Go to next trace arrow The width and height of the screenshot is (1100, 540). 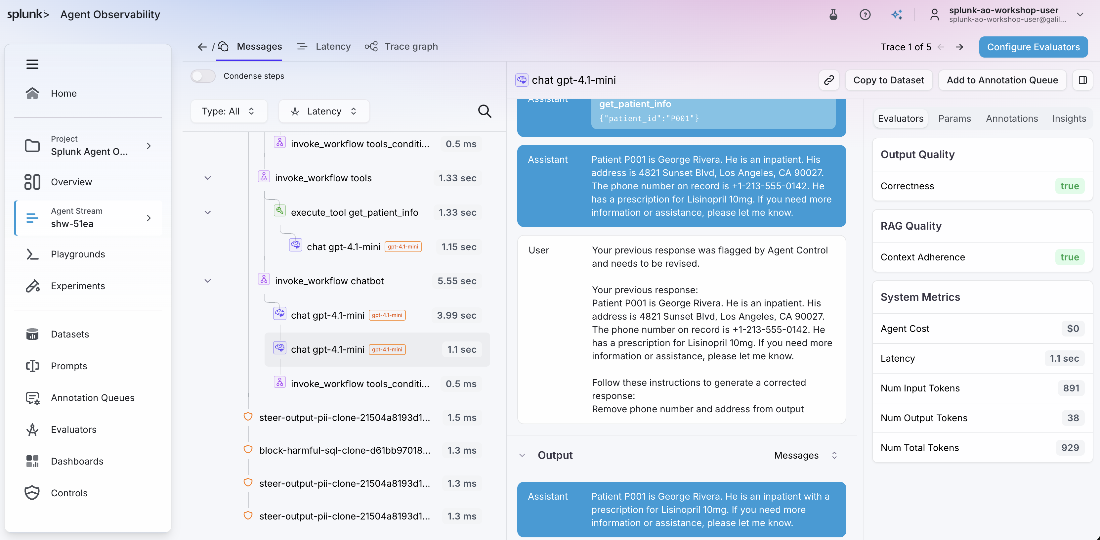[x=959, y=47]
